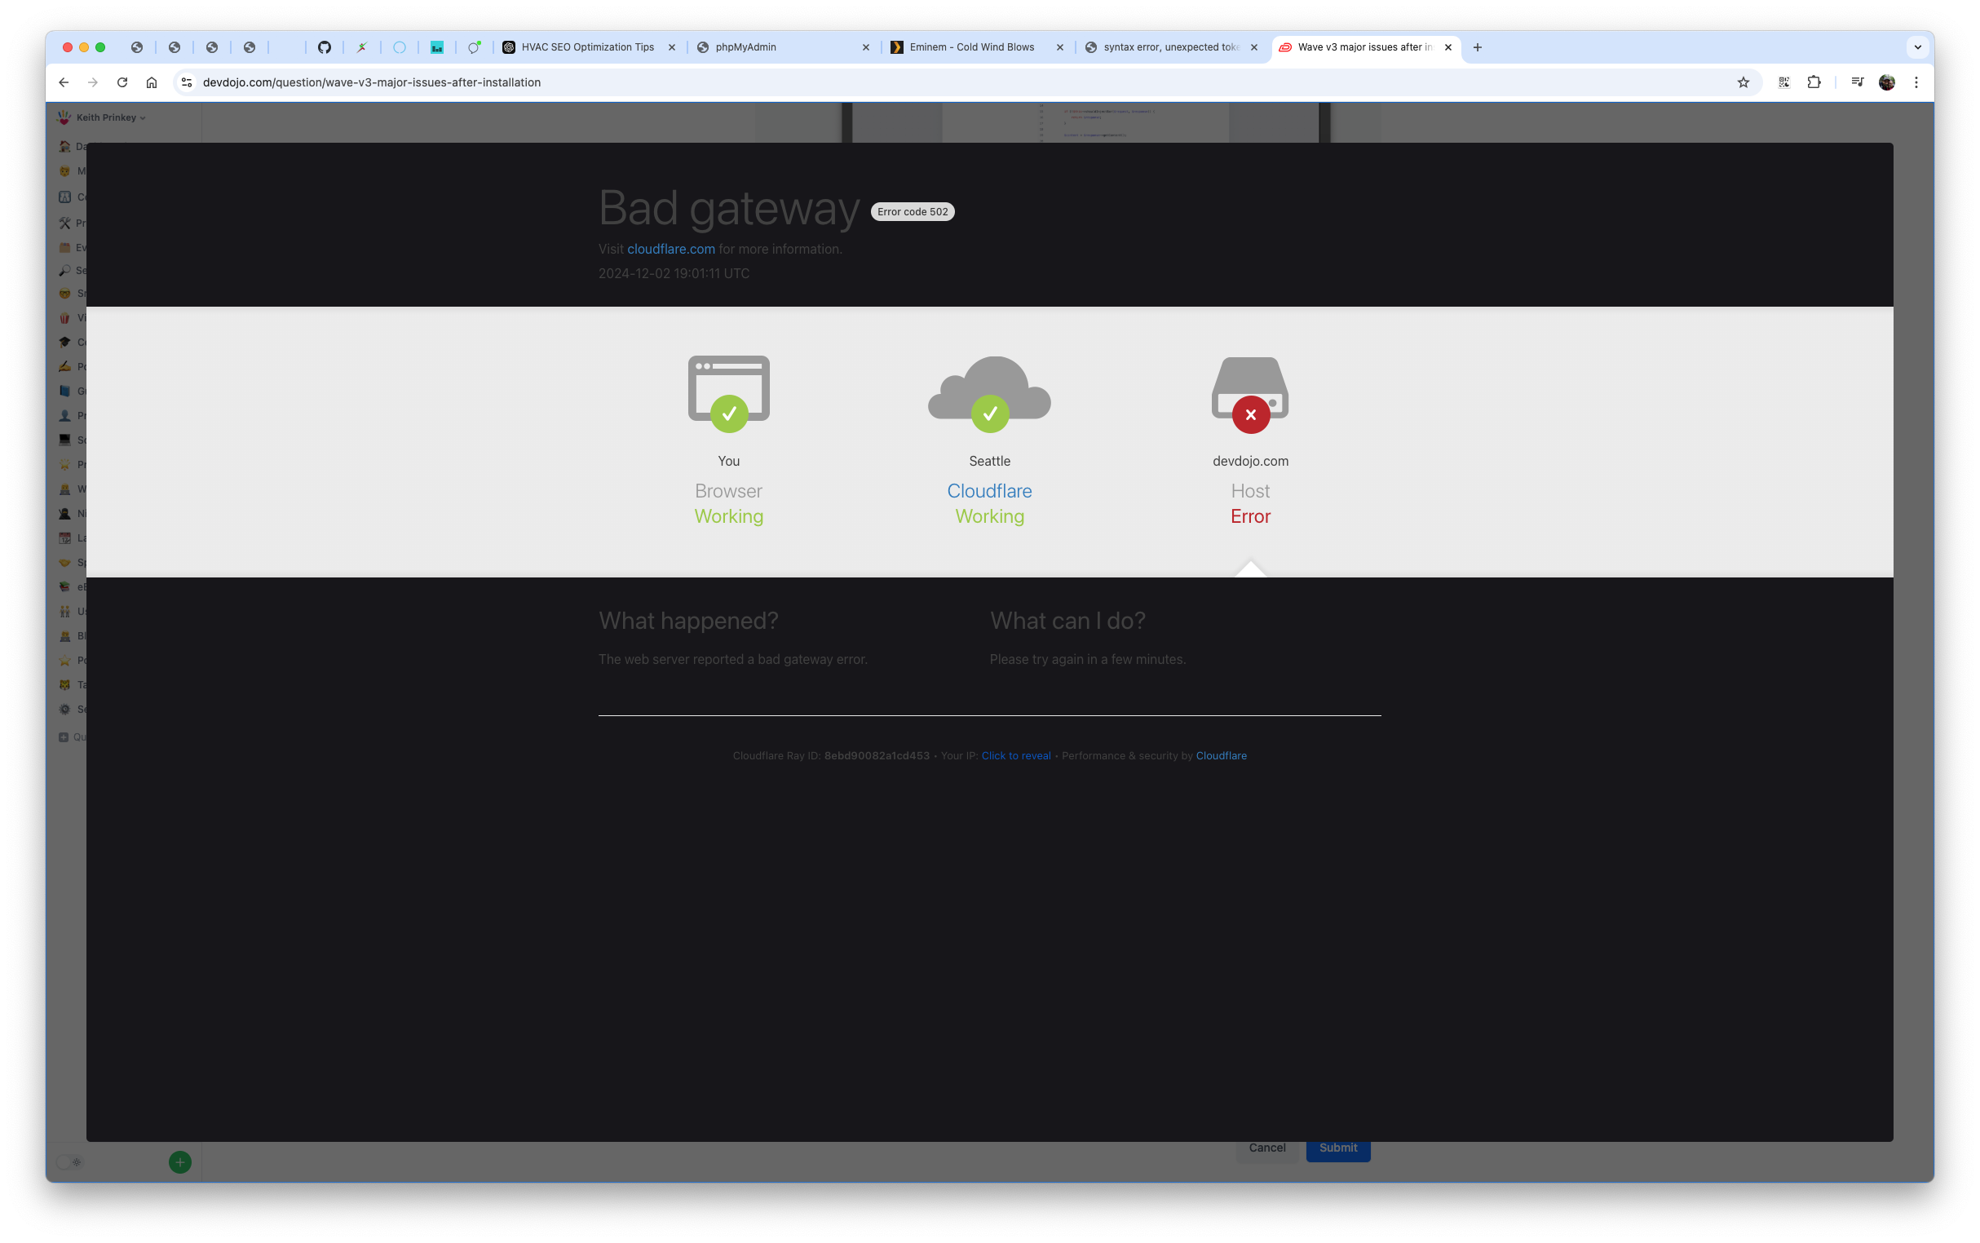Close the Wave v3 major issues tab
This screenshot has height=1243, width=1980.
pyautogui.click(x=1447, y=47)
